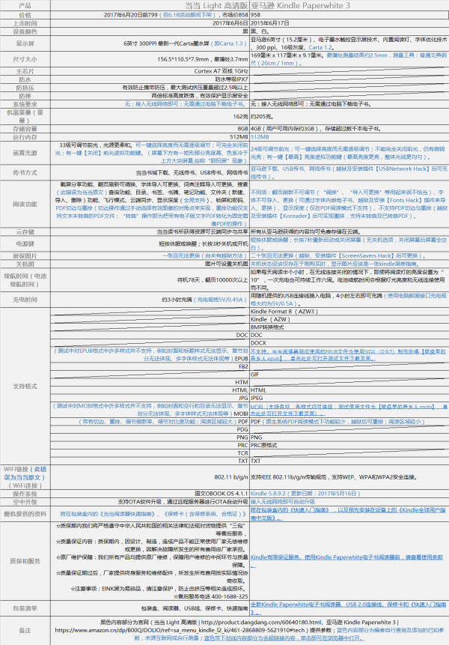The width and height of the screenshot is (449, 645).
Task: Click the 当当 Light 高清版 column header
Action: click(216, 5)
